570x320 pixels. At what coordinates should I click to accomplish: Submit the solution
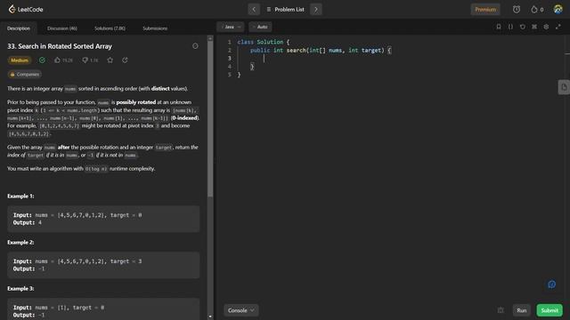point(550,310)
